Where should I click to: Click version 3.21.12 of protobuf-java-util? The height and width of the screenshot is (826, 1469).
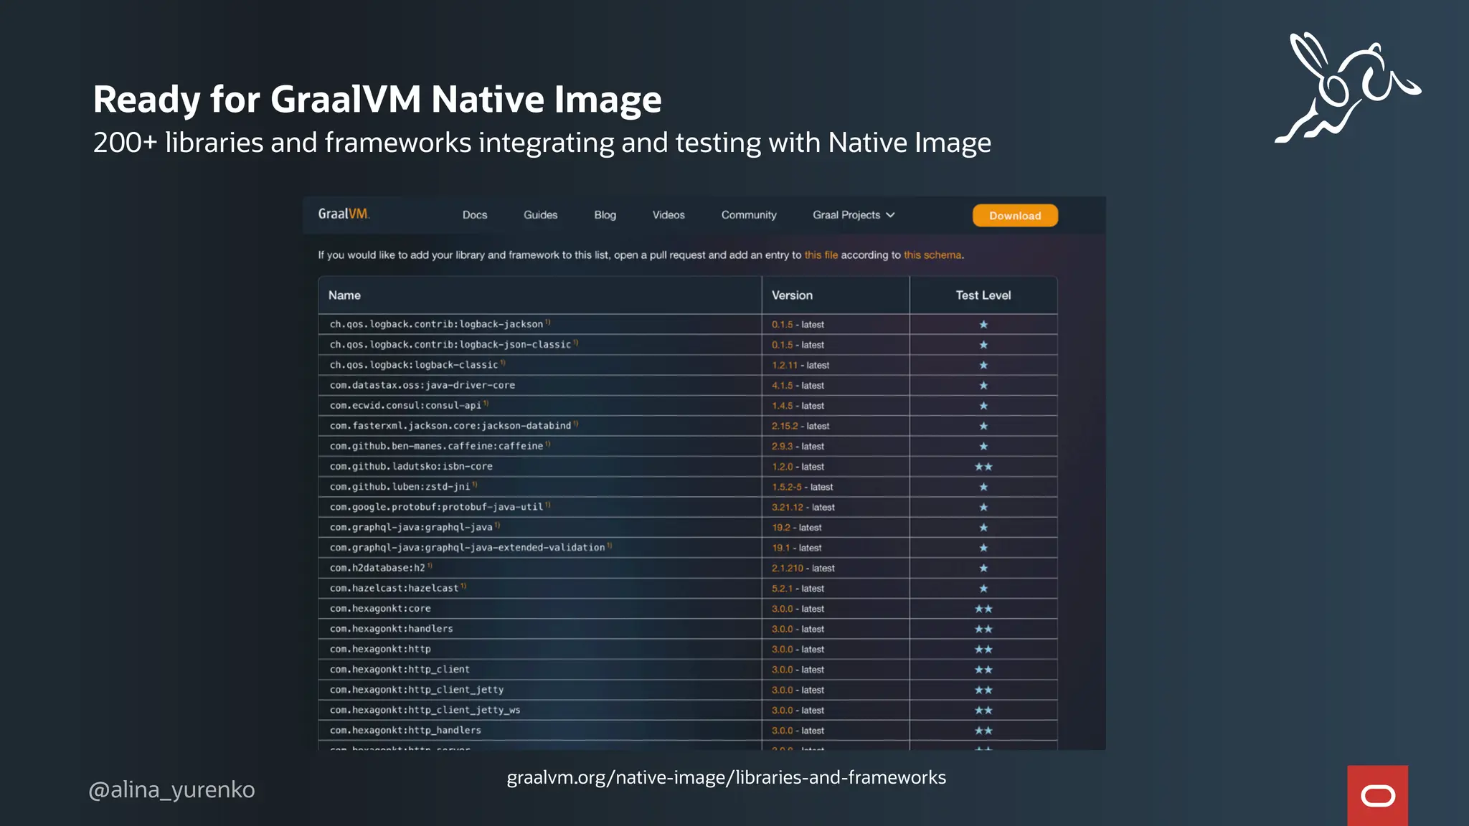[x=787, y=507]
